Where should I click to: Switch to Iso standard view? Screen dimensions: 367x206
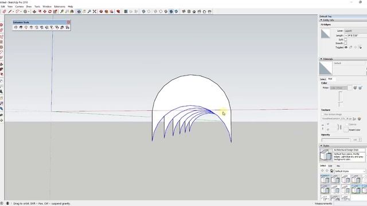pyautogui.click(x=183, y=11)
